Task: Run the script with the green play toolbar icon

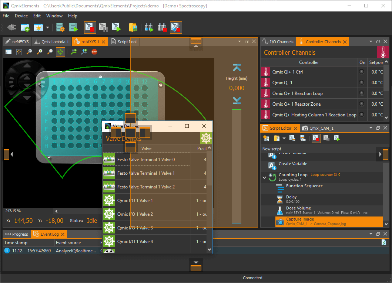Action: [x=336, y=138]
